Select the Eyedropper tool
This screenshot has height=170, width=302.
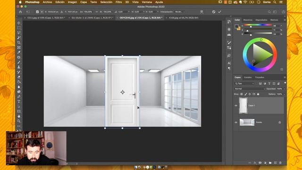19,52
